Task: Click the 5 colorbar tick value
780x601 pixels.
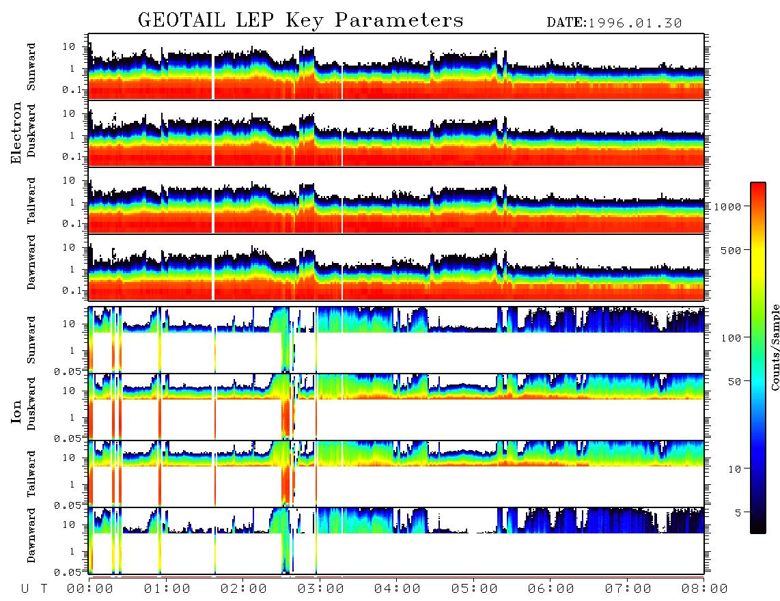Action: [x=738, y=513]
